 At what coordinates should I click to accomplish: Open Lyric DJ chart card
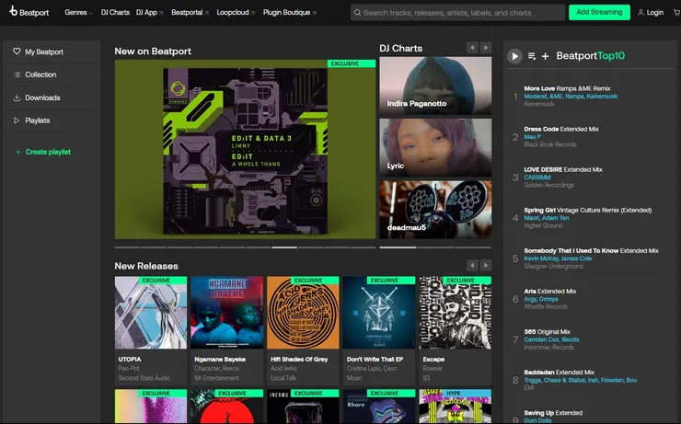point(435,147)
